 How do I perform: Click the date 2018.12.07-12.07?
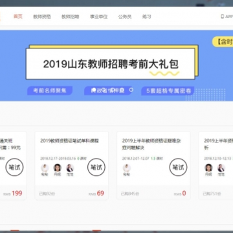click(135, 159)
